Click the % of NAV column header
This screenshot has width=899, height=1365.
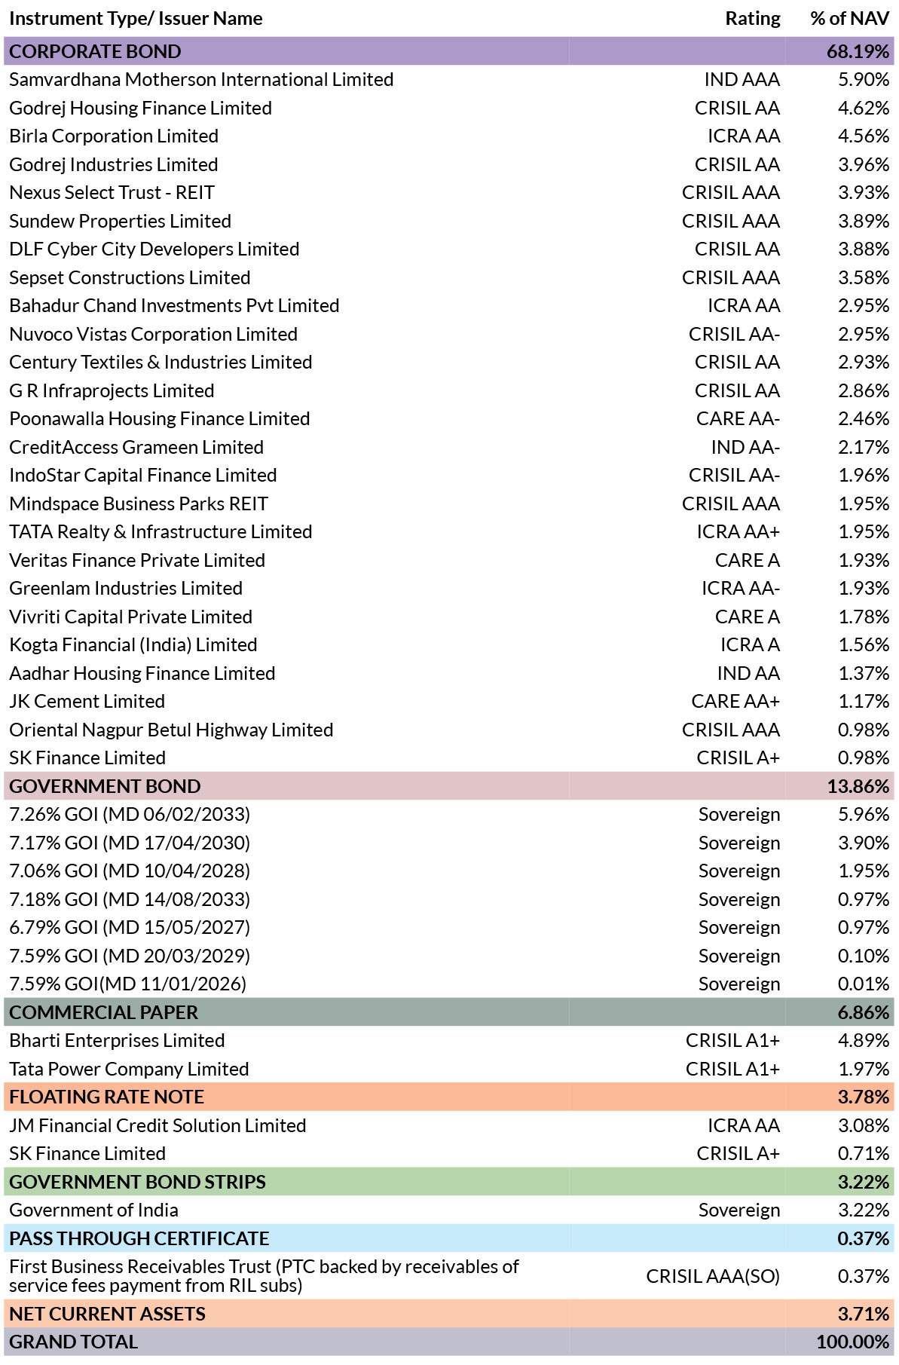(x=850, y=19)
